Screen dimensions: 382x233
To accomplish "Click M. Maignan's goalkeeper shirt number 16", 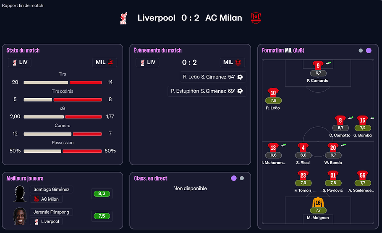I will [318, 203].
